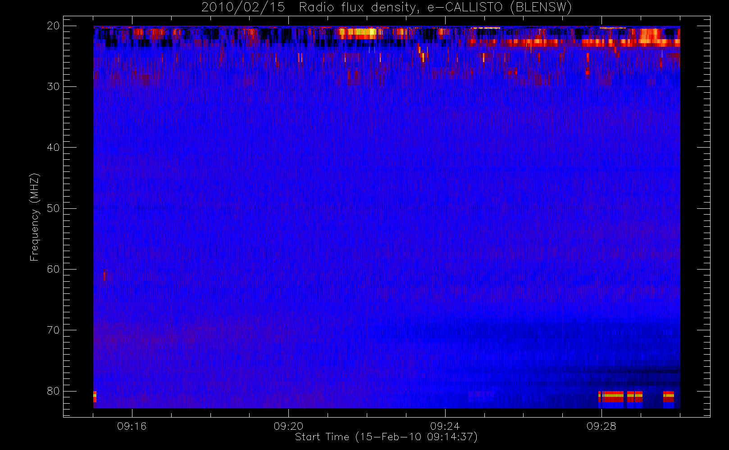Click the plot title '2010/02/15 Radio flux density'
The height and width of the screenshot is (450, 729).
[387, 8]
